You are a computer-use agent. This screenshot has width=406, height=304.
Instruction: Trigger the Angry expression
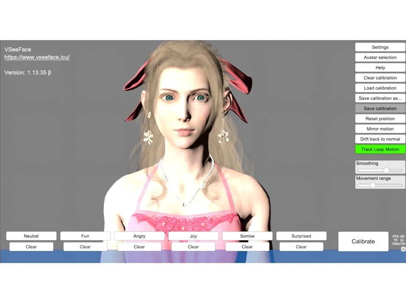tap(139, 236)
